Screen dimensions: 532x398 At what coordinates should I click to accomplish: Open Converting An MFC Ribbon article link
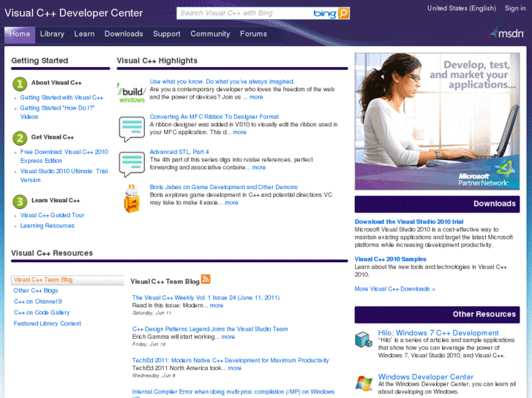pos(214,117)
